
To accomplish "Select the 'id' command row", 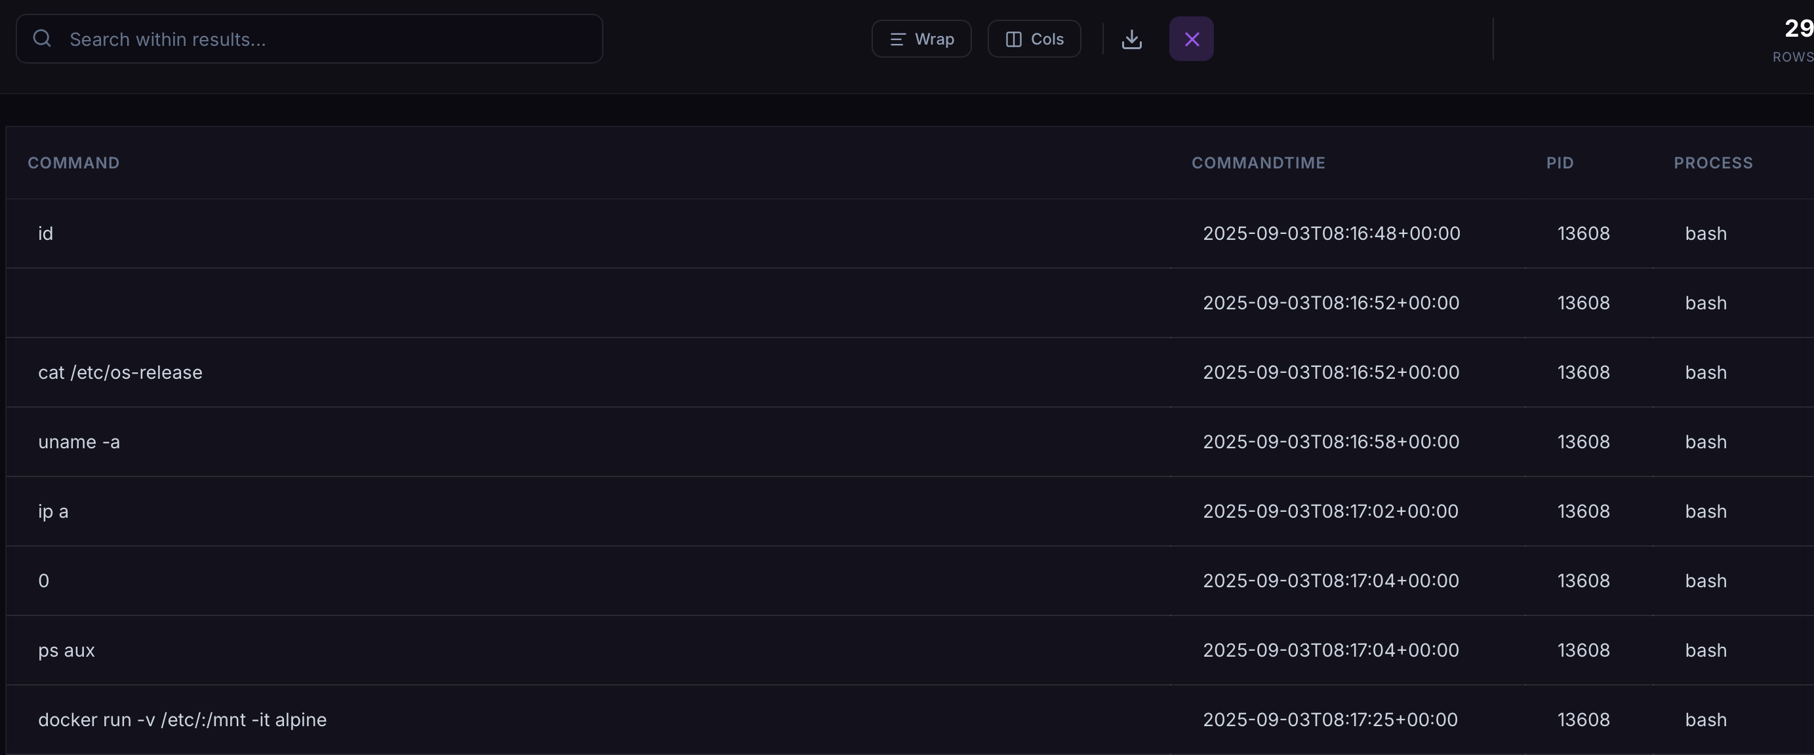I will 46,233.
